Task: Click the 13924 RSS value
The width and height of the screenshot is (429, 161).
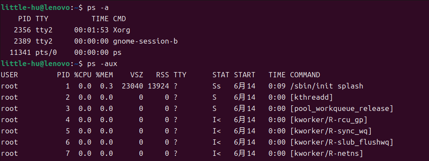Action: (x=158, y=86)
